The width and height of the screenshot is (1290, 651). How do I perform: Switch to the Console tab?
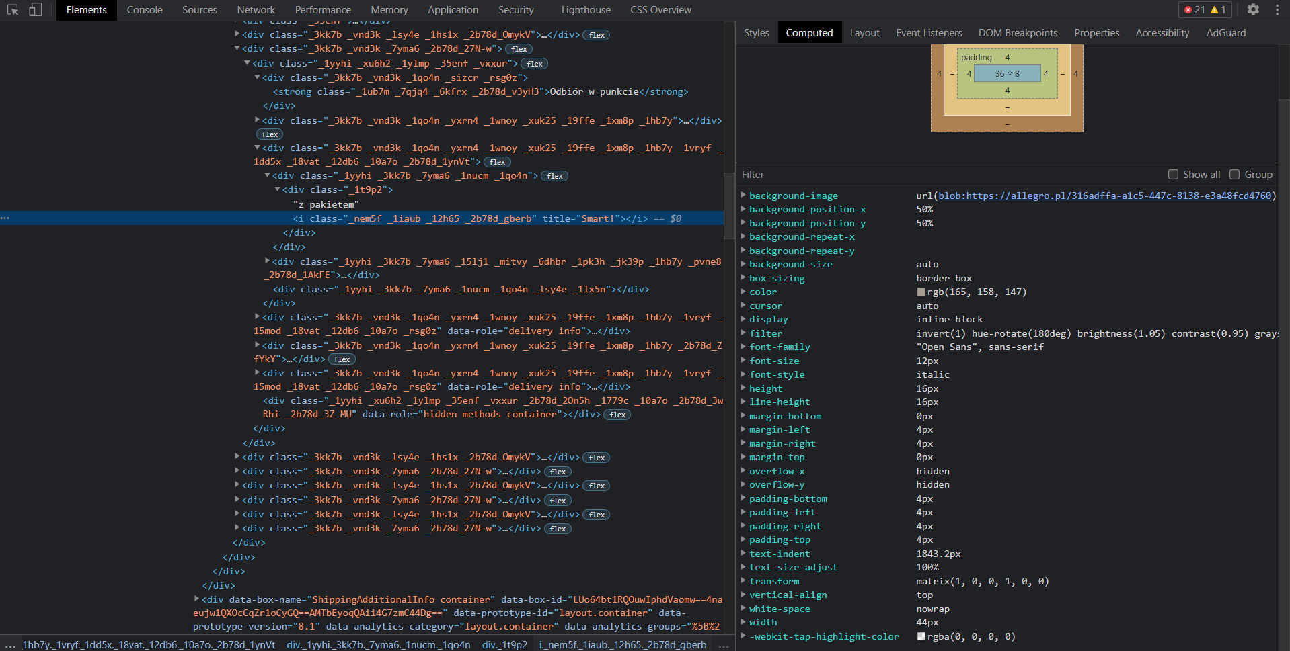144,10
